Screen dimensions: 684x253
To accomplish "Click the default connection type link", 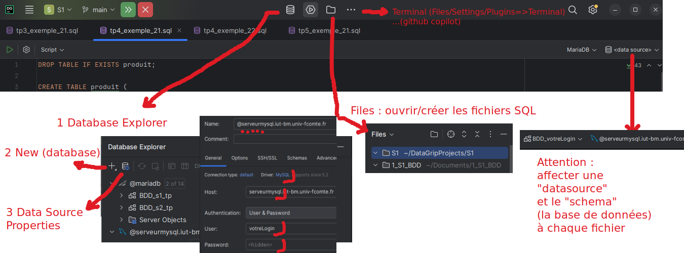I will pos(246,175).
